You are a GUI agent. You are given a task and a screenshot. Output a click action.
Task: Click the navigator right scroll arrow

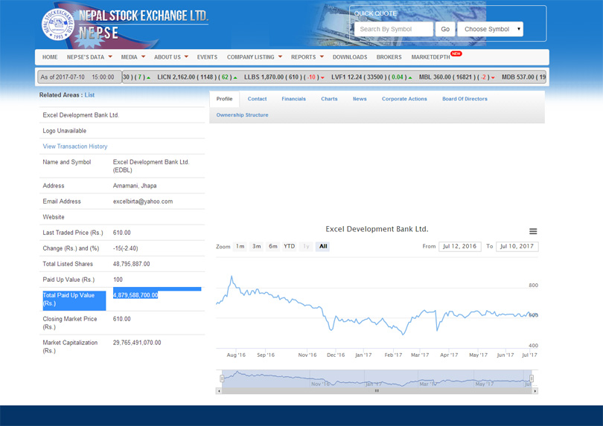tap(535, 390)
